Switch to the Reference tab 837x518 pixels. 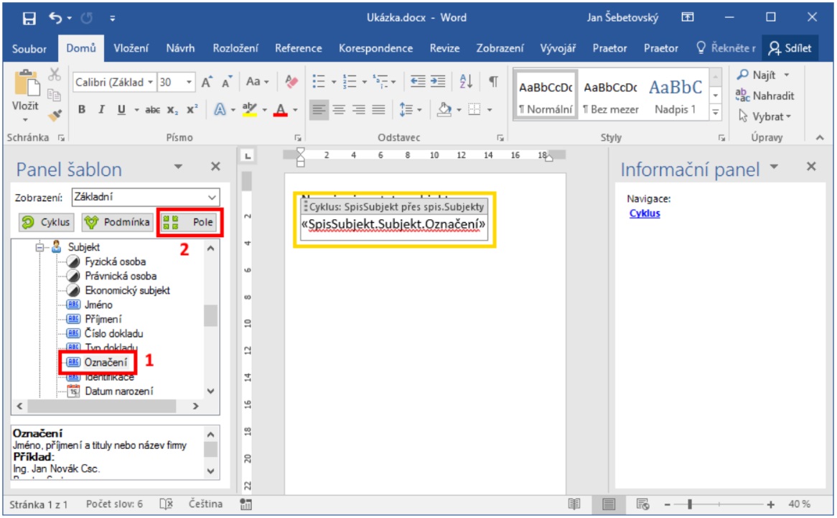point(298,48)
